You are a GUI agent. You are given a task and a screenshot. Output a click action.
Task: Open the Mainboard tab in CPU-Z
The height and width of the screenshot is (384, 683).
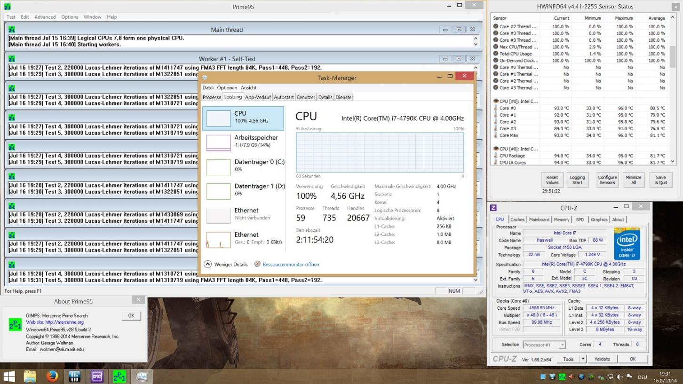point(539,219)
